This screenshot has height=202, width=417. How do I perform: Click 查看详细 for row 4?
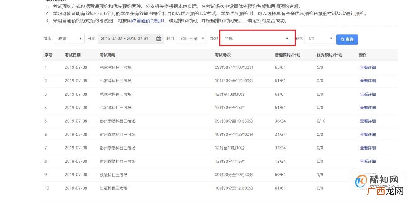click(x=368, y=108)
